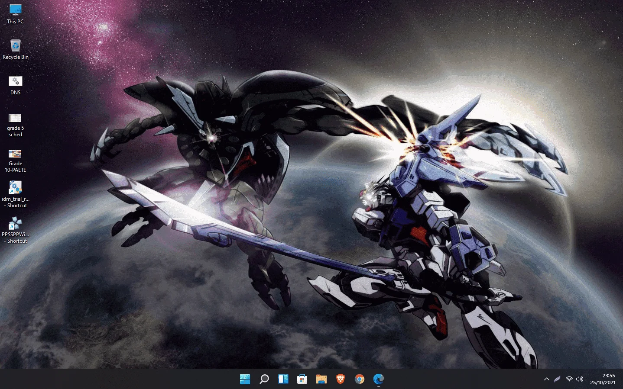Screen dimensions: 623x389
Task: Open taskbar Search magnifier
Action: pos(264,379)
